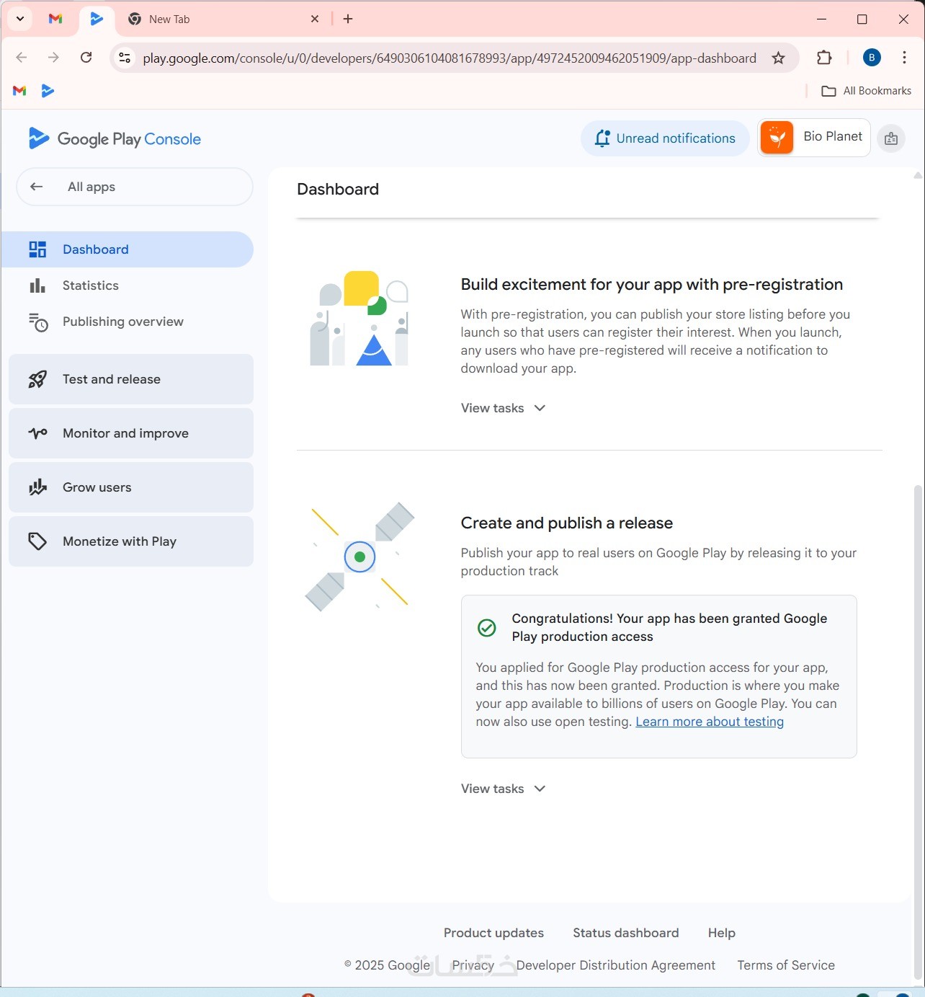Screen dimensions: 925x997
Task: Expand Monitor and improve section
Action: pyautogui.click(x=131, y=433)
